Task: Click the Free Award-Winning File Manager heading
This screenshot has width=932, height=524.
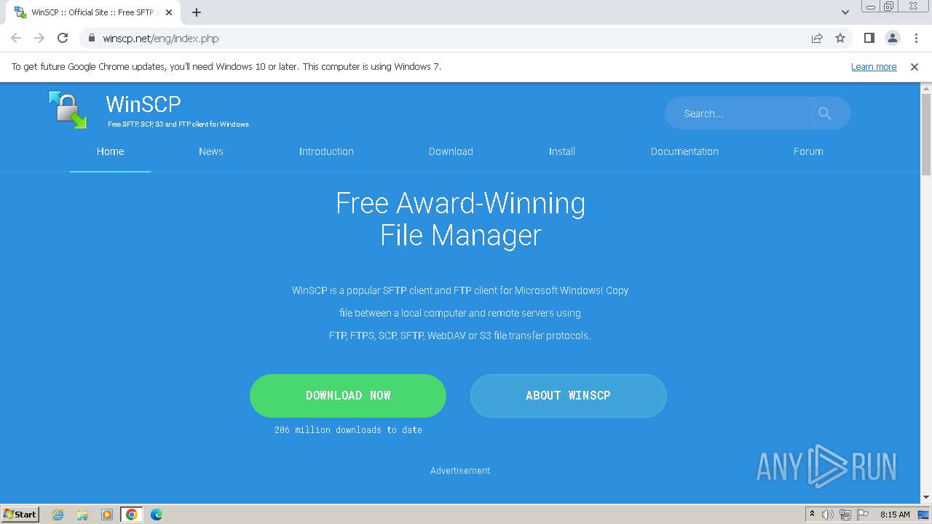Action: tap(461, 219)
